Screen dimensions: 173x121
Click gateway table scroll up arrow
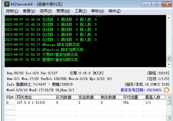[169, 97]
